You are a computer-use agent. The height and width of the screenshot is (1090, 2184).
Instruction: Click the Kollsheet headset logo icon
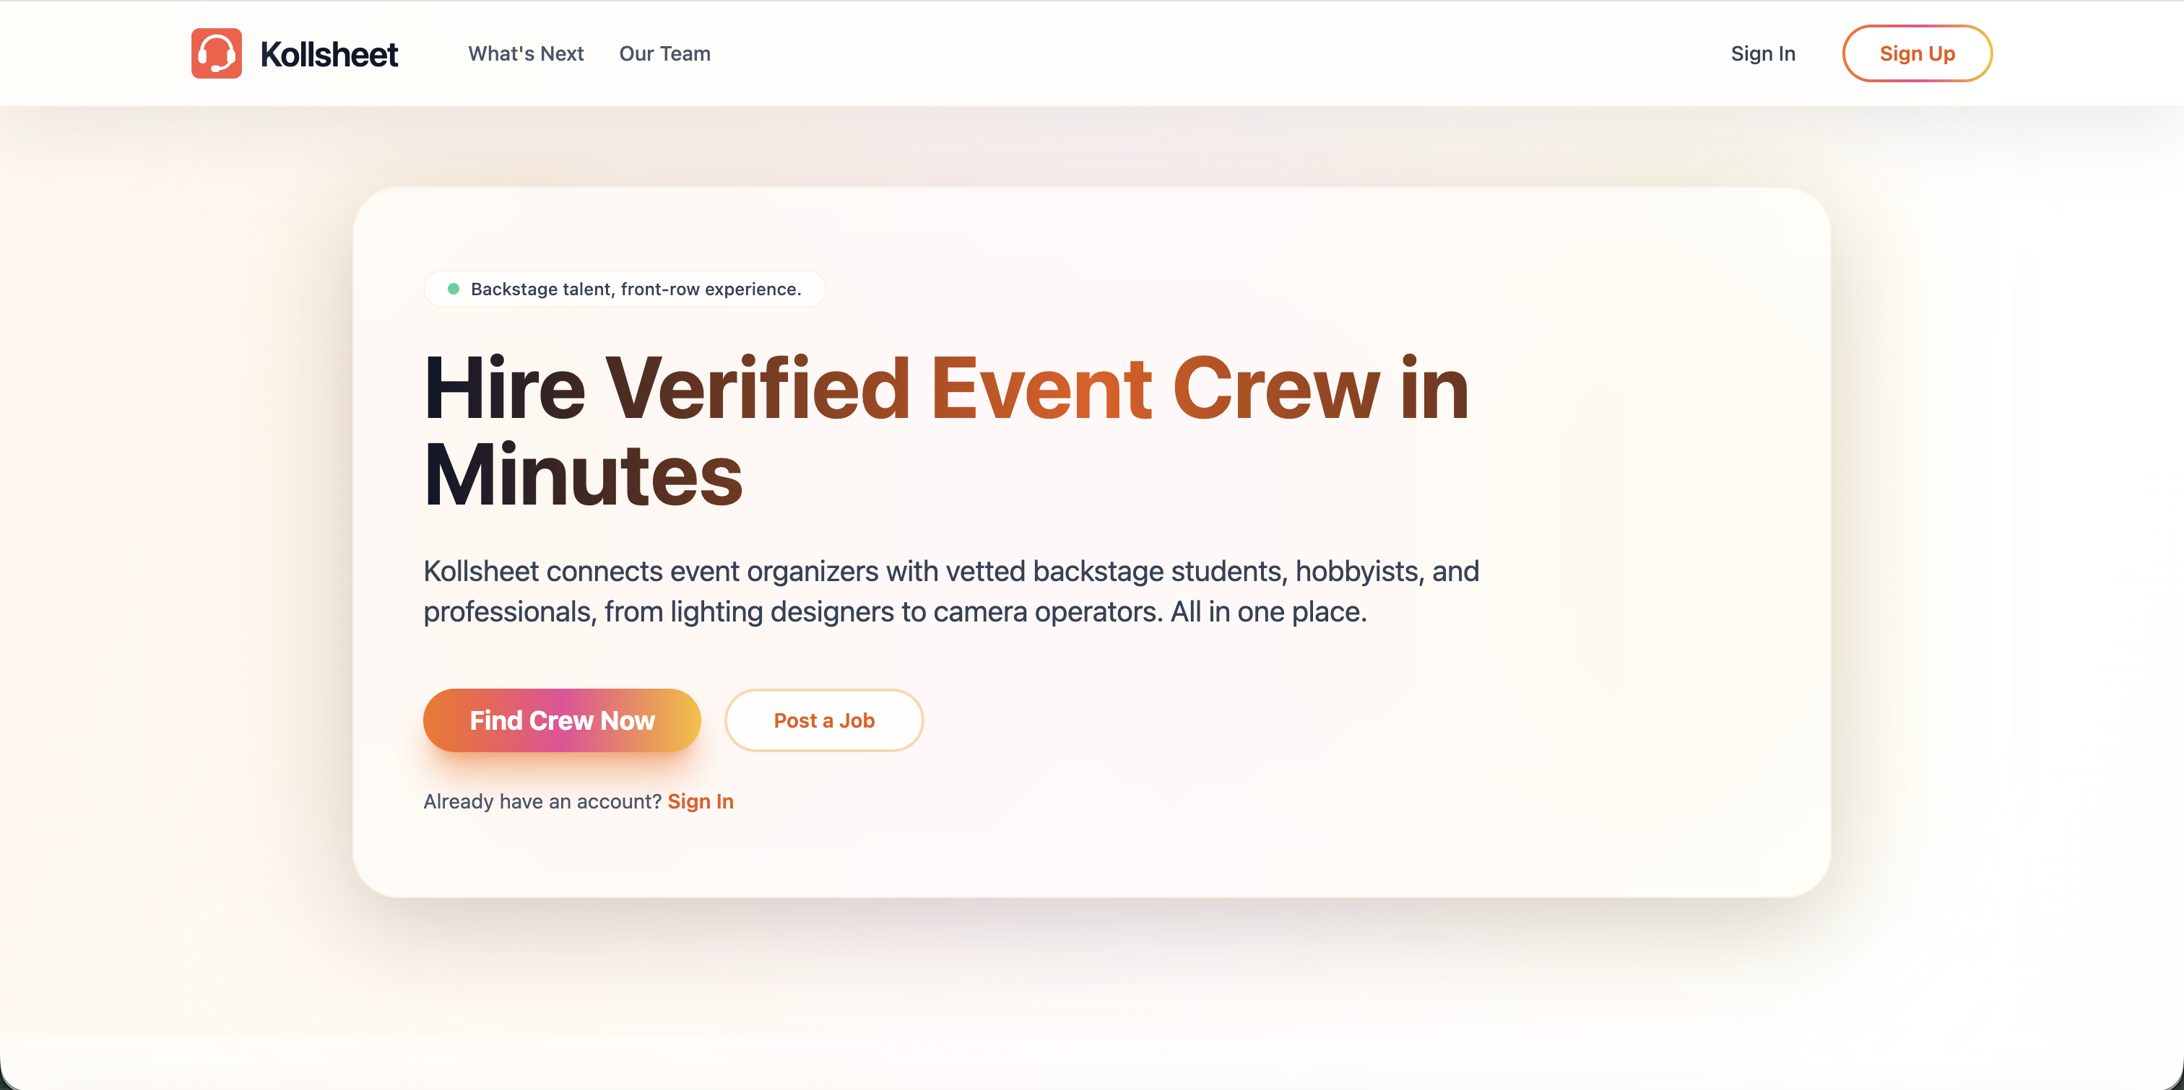[216, 53]
